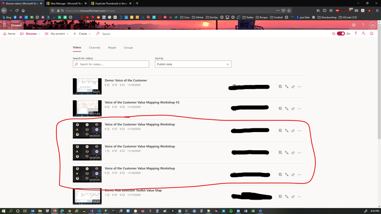381x214 pixels.
Task: Open the Firefox Library icon
Action: point(318,10)
